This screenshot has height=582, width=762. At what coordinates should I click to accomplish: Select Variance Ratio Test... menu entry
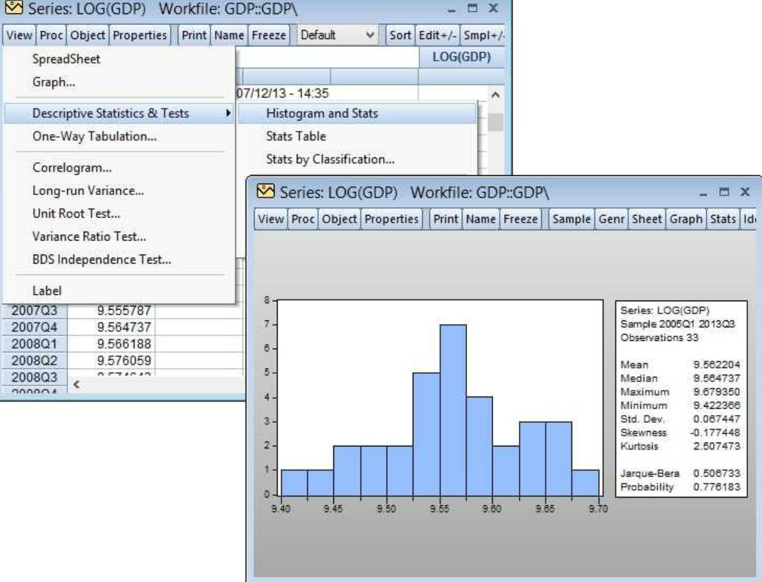(x=119, y=237)
